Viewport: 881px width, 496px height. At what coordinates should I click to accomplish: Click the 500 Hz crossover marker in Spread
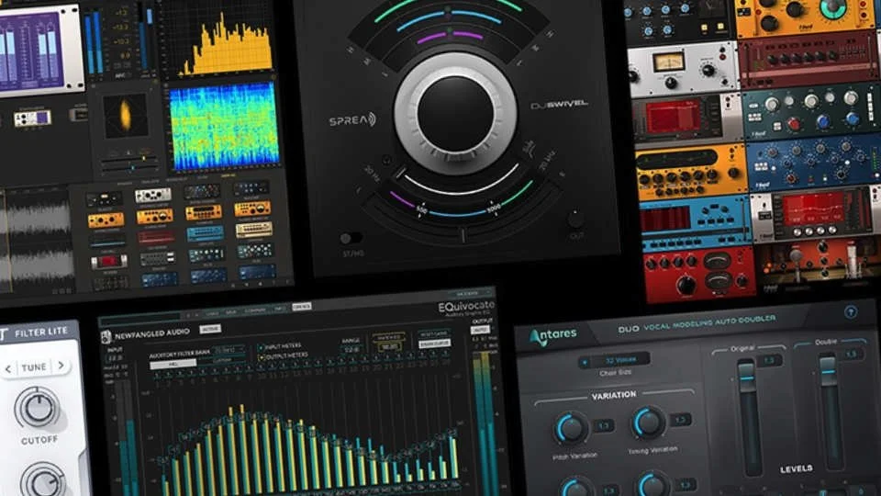(x=421, y=209)
